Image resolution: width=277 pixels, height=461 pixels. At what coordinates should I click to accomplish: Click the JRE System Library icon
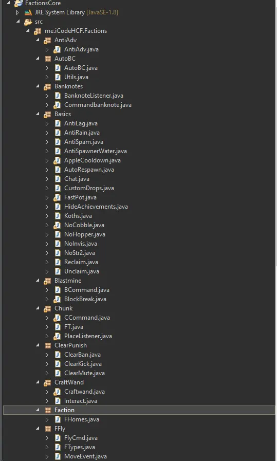pos(28,12)
